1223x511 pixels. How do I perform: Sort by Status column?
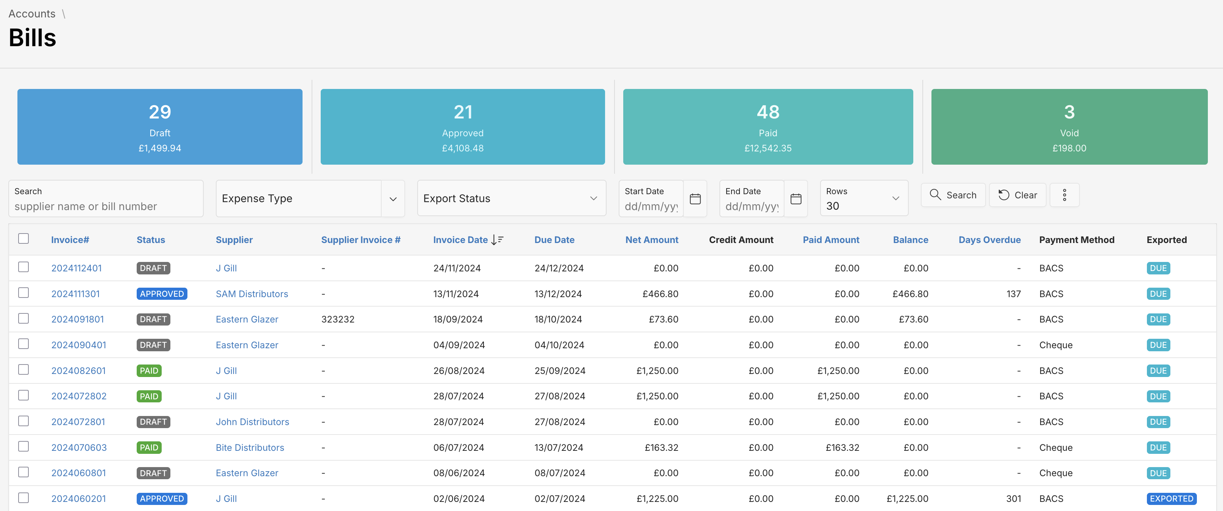tap(150, 240)
